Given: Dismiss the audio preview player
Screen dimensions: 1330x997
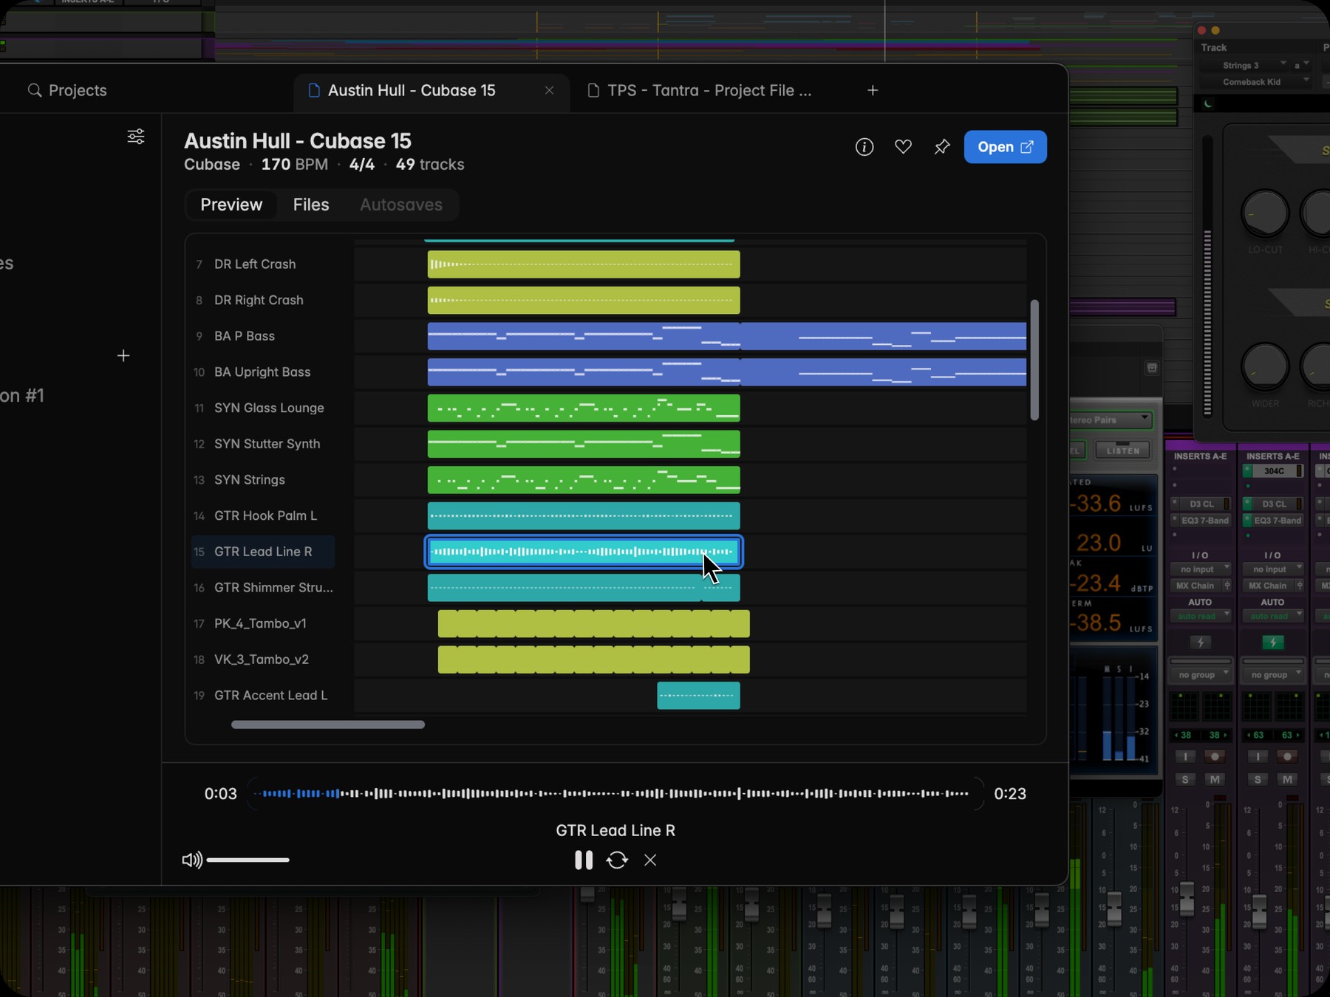Looking at the screenshot, I should [x=650, y=860].
